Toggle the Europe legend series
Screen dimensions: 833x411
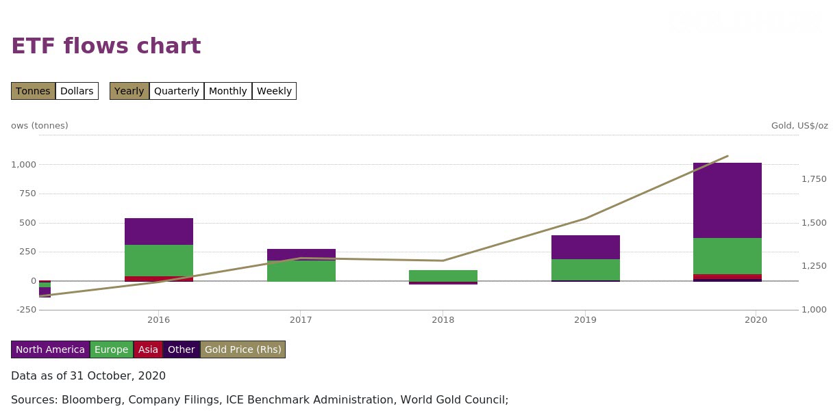point(111,349)
